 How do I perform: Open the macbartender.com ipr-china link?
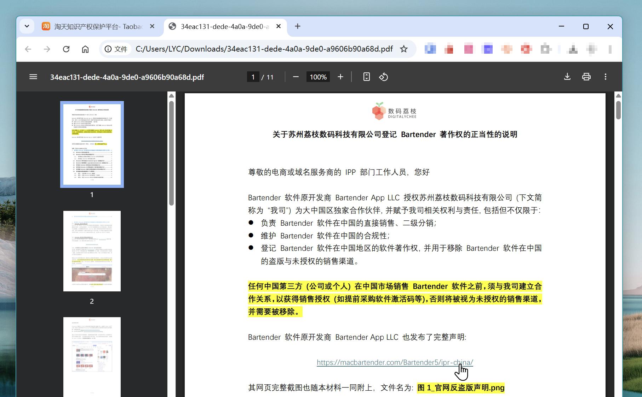pos(395,362)
